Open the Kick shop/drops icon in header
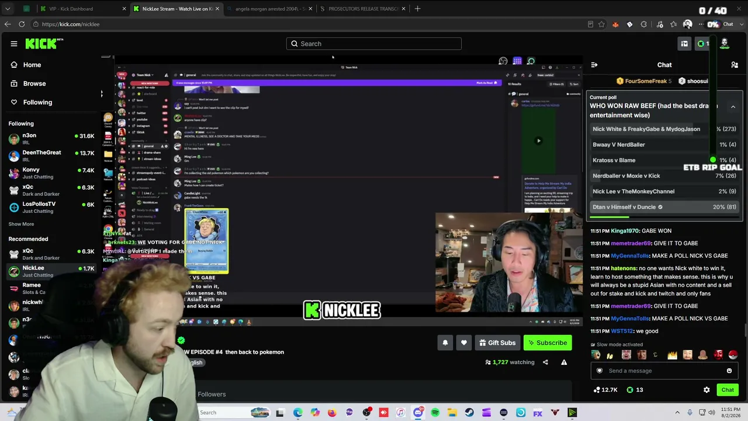The width and height of the screenshot is (748, 421). (684, 44)
